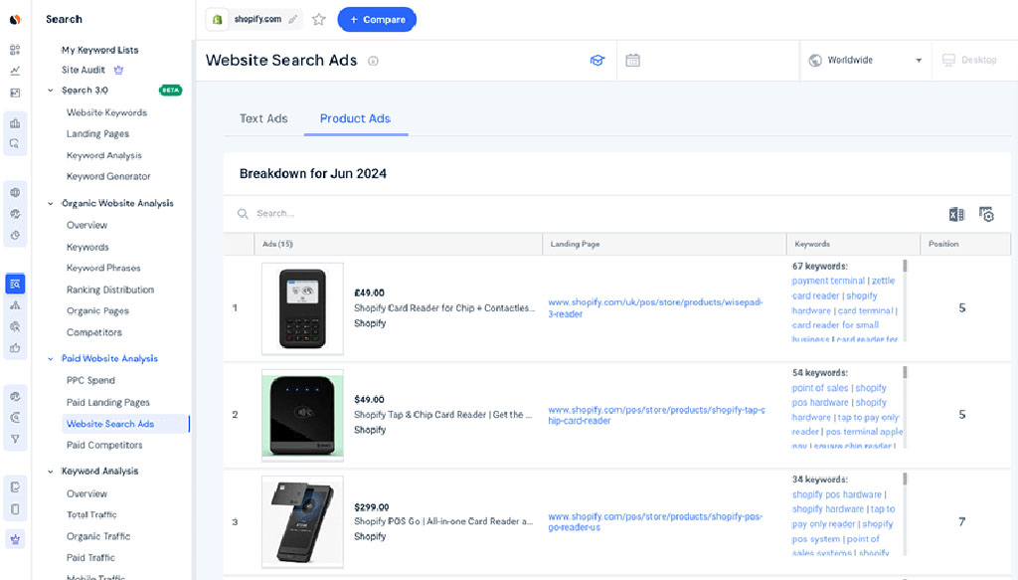Collapse Organic Website Analysis section
Image resolution: width=1018 pixels, height=580 pixels.
pyautogui.click(x=51, y=203)
